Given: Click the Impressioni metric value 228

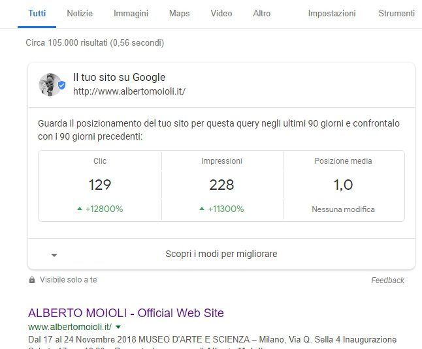Looking at the screenshot, I should (221, 185).
